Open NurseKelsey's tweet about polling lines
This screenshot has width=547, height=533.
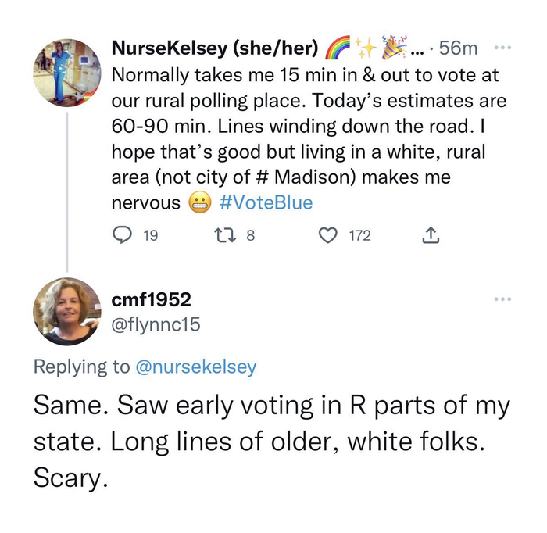(305, 125)
